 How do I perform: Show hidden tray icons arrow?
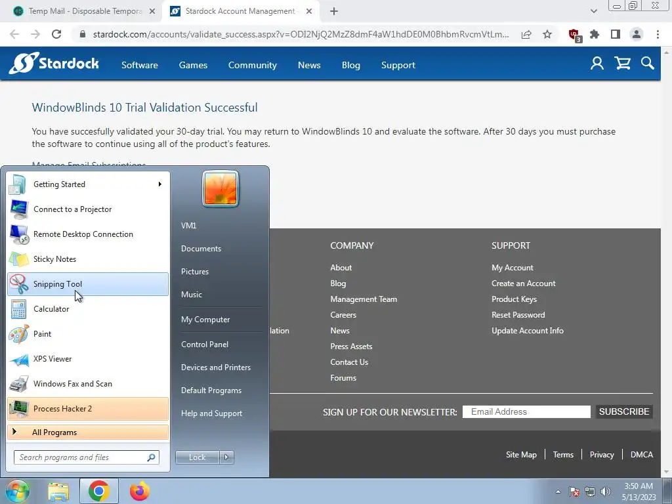(558, 492)
